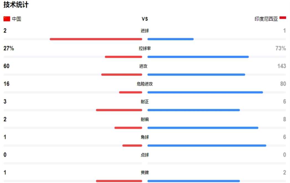Click the 黄牌 stat label
290x183 pixels.
[145, 173]
